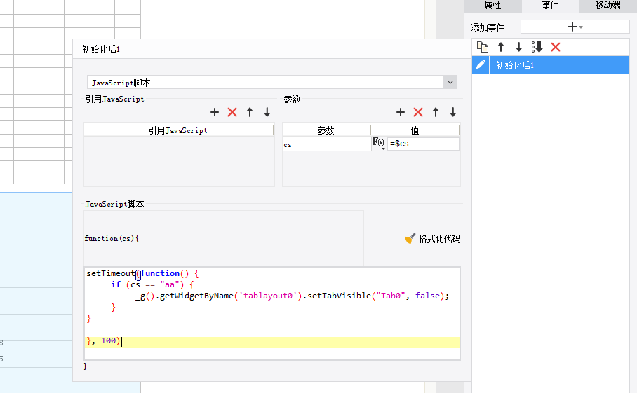Click the 值 column header

415,130
